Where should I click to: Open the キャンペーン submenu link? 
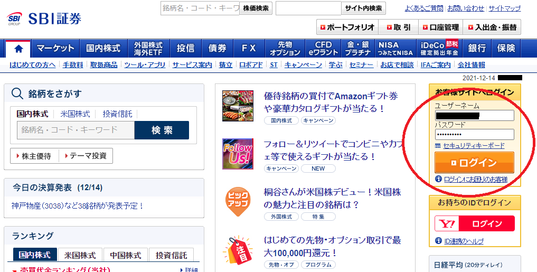pyautogui.click(x=303, y=65)
